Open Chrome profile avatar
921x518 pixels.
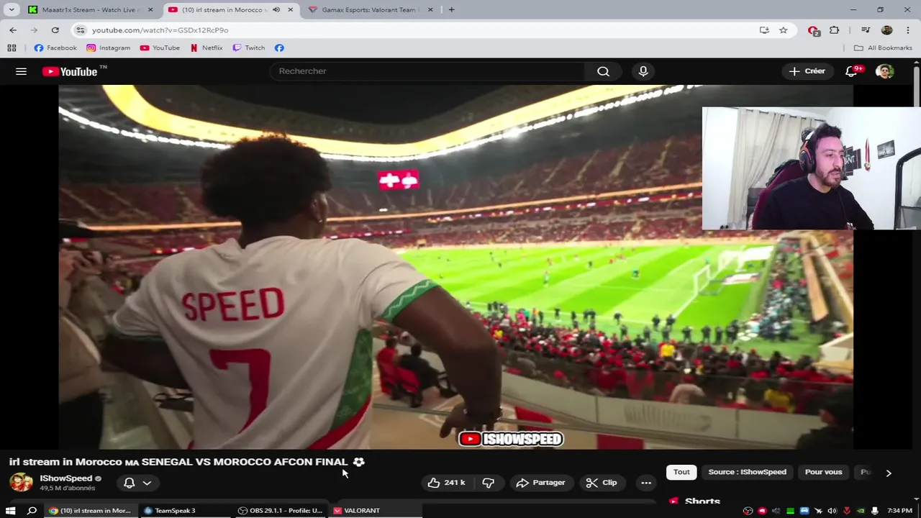(x=886, y=29)
